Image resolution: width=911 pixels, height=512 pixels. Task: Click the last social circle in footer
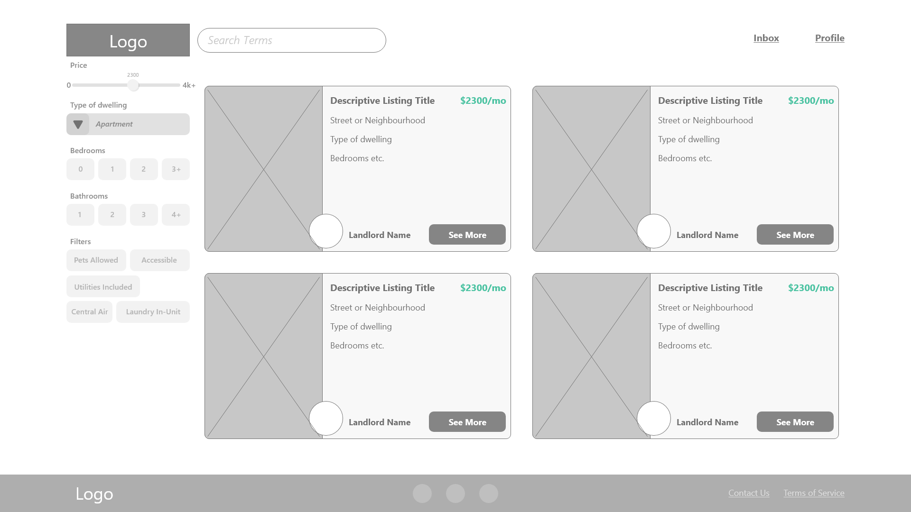[488, 494]
